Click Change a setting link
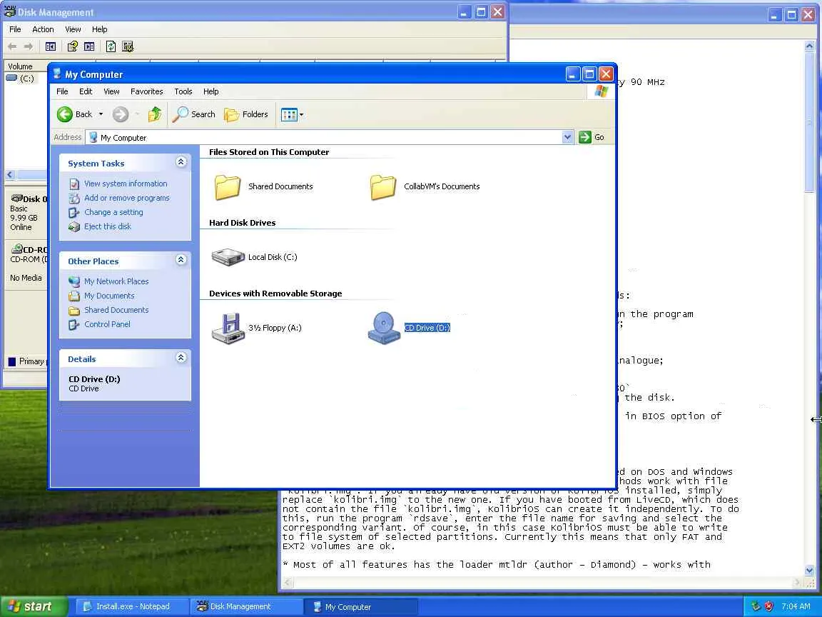 tap(113, 212)
